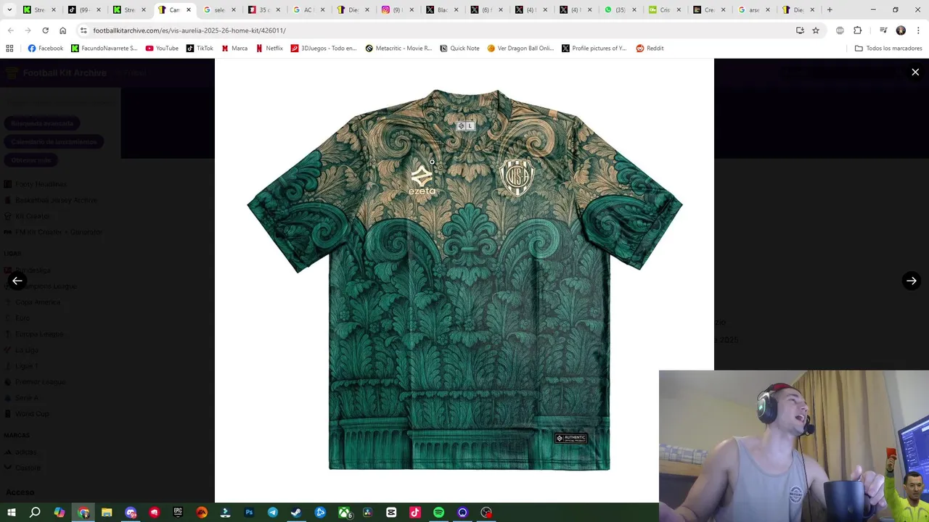Close the active Football Kit Archive tab

(189, 10)
